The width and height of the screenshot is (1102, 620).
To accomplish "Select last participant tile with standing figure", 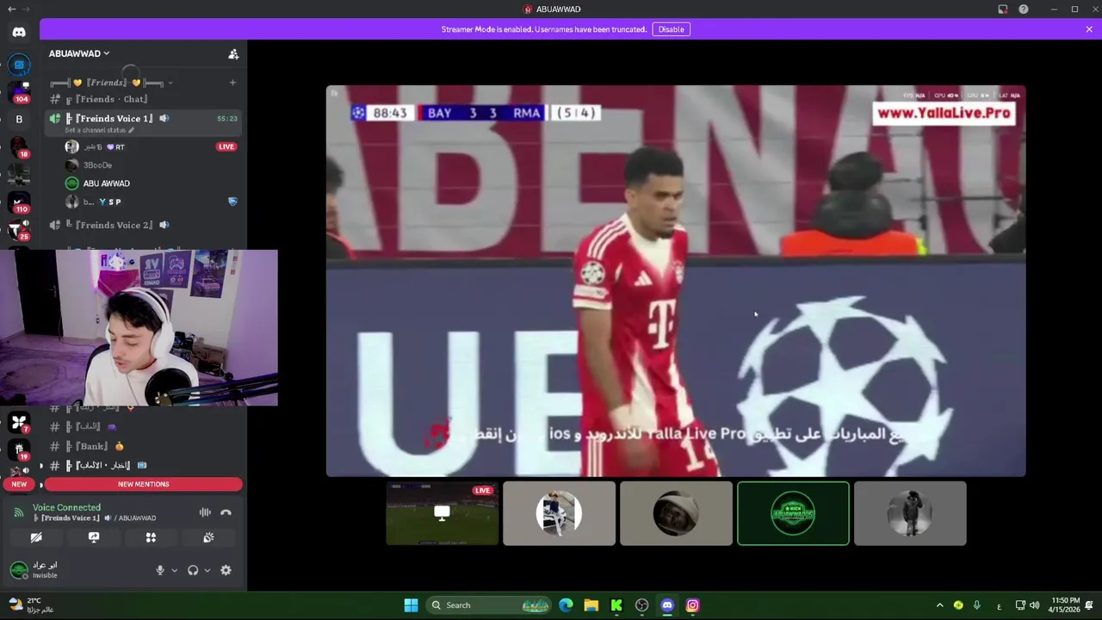I will pos(910,513).
